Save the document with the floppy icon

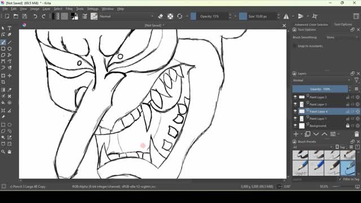click(25, 16)
